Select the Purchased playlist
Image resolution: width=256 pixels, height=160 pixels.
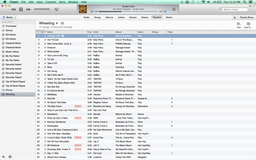[x=18, y=26]
